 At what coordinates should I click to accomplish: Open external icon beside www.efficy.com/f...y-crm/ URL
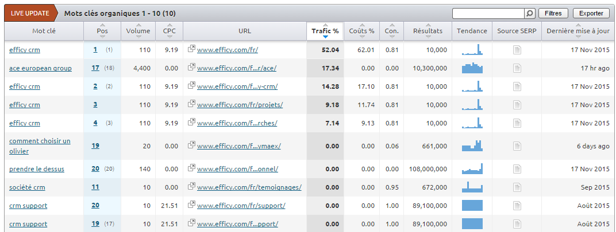pyautogui.click(x=192, y=85)
